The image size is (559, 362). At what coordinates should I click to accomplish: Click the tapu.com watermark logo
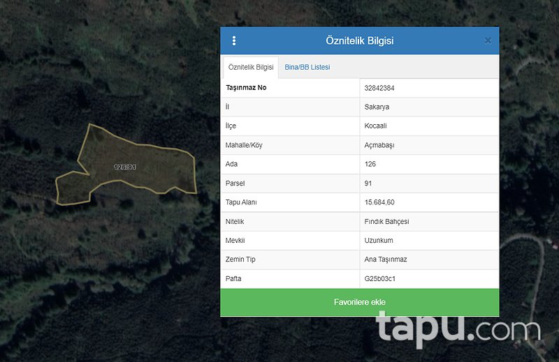click(x=458, y=329)
